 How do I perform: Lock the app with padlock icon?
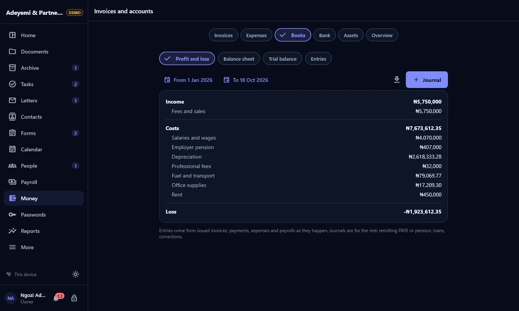click(74, 298)
